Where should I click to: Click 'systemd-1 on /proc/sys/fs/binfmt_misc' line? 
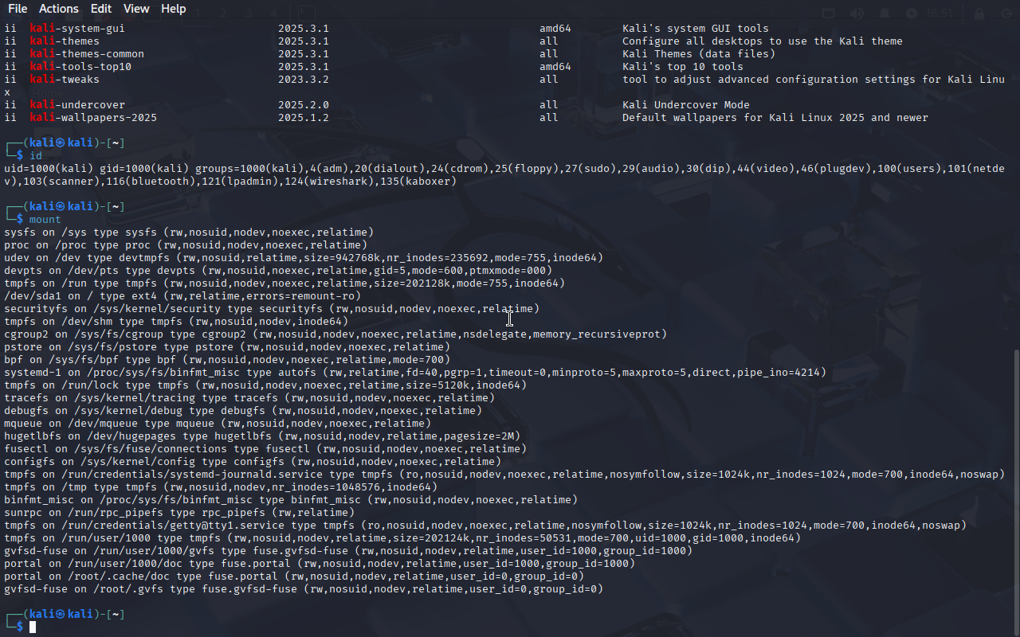(x=415, y=372)
